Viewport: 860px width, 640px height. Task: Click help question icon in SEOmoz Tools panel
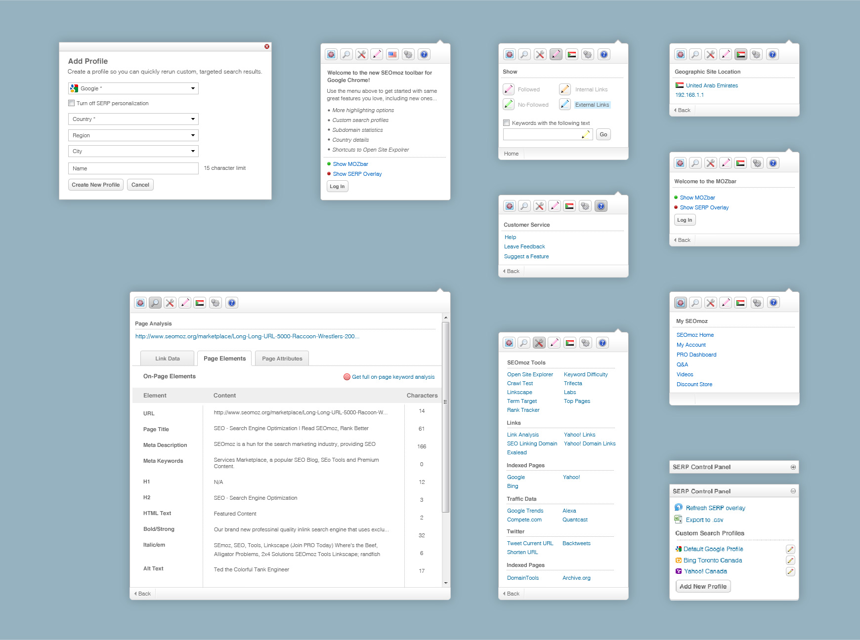point(602,343)
